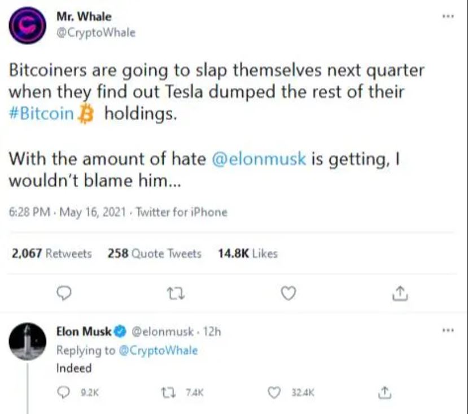This screenshot has width=468, height=414.
Task: Open more options on Mr. Whale's tweet
Action: pos(448,16)
